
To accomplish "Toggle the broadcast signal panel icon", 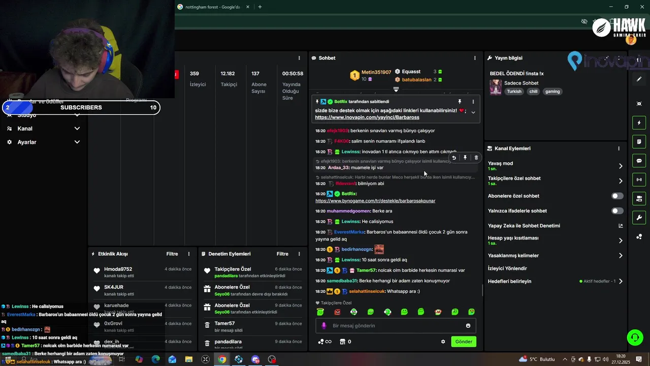I will click(639, 179).
